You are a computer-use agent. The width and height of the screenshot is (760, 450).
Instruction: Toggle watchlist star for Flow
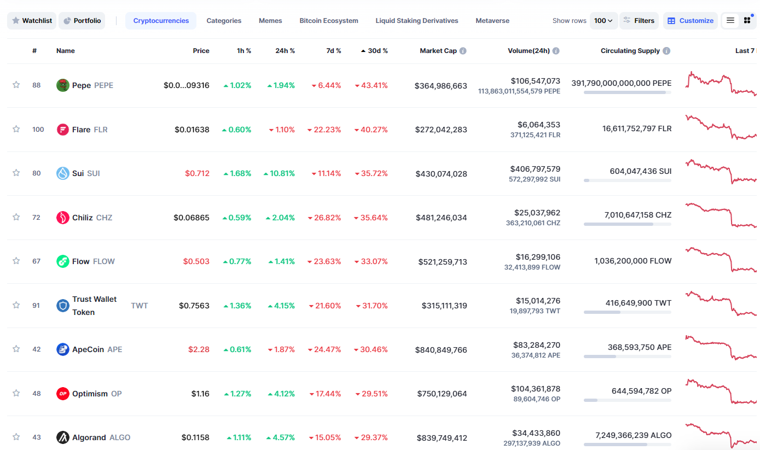coord(16,261)
